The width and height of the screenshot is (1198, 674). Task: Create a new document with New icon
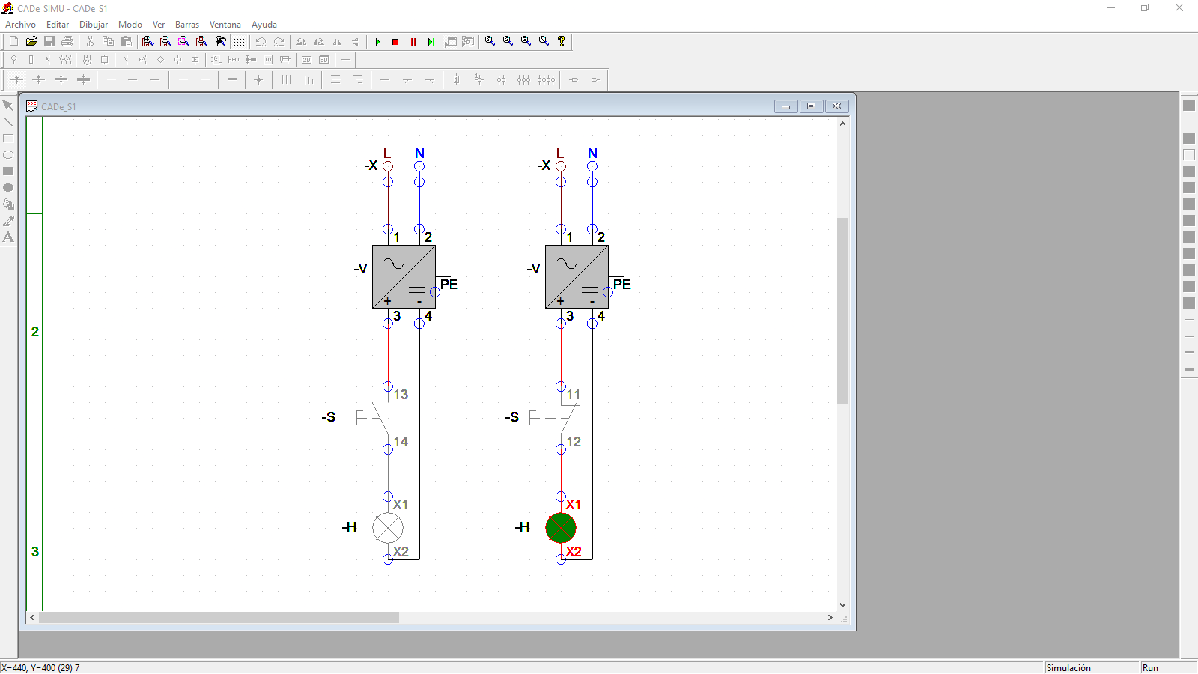(13, 41)
